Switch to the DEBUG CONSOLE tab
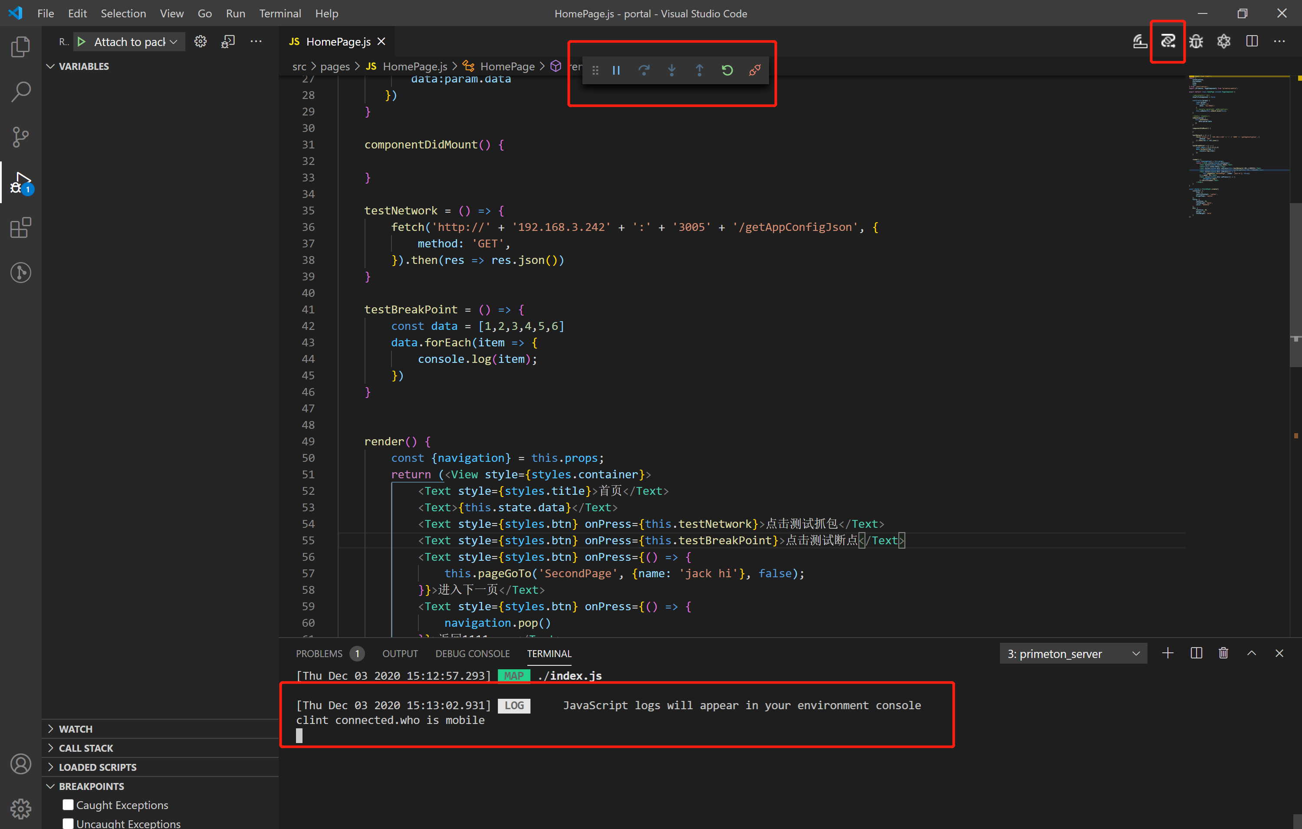 pyautogui.click(x=472, y=654)
